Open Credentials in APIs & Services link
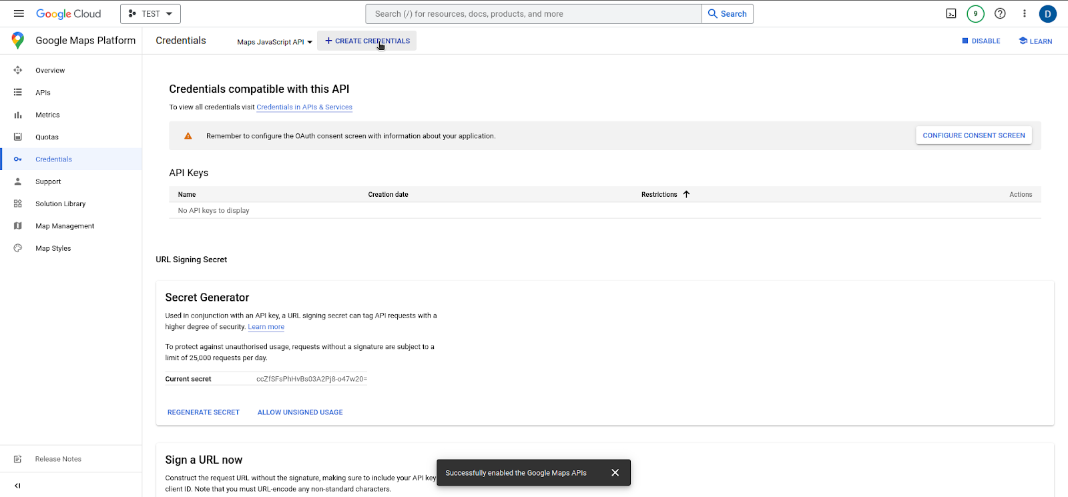 click(304, 107)
